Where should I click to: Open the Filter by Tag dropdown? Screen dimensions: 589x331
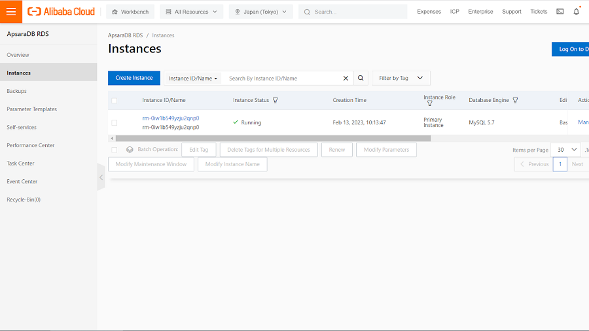401,78
